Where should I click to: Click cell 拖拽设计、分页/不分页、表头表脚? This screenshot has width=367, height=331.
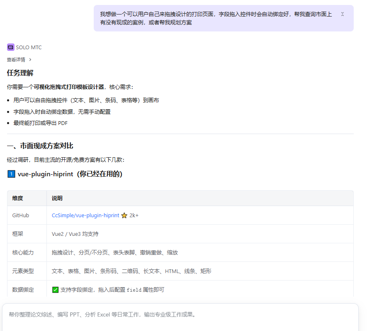(115, 252)
